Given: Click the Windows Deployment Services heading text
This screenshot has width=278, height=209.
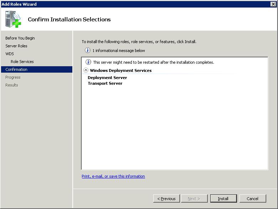Looking at the screenshot, I should click(121, 70).
